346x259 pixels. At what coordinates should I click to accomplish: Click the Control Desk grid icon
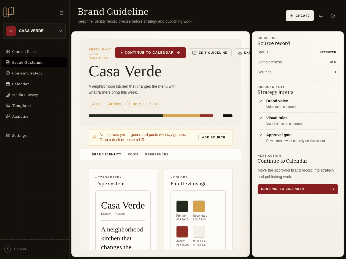pos(8,52)
